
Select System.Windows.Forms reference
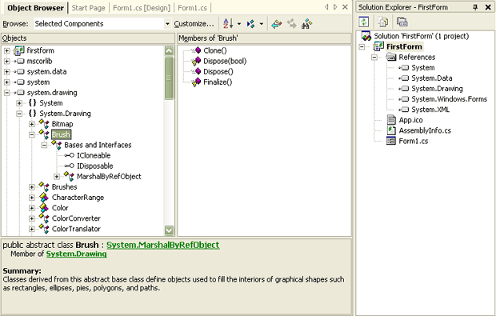click(449, 99)
